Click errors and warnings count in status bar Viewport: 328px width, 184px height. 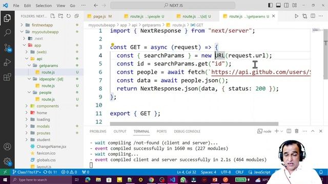coord(69,172)
